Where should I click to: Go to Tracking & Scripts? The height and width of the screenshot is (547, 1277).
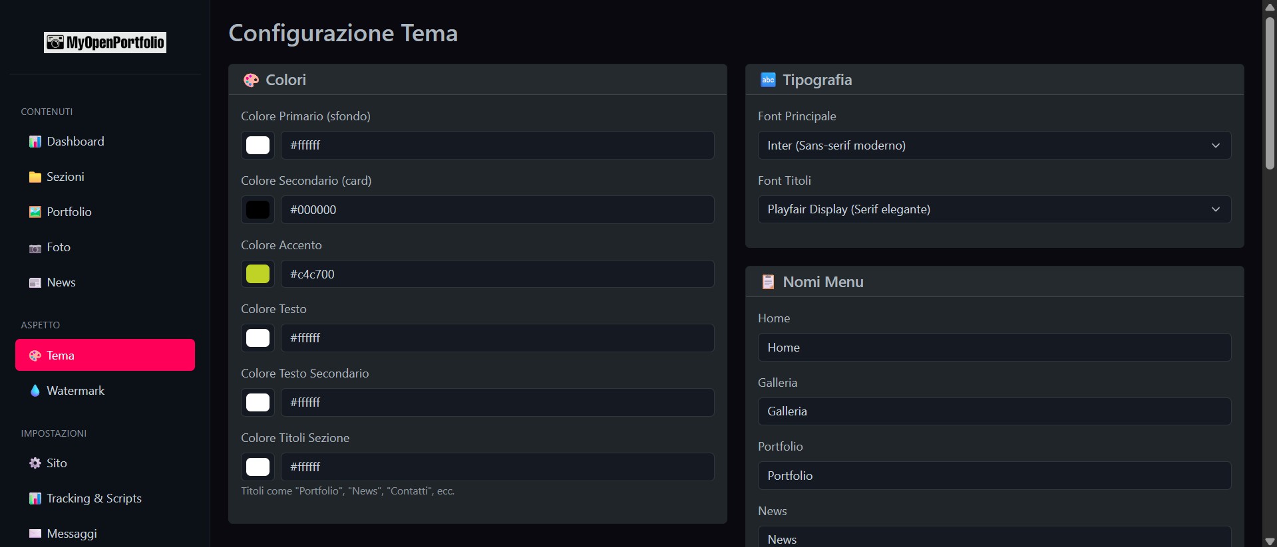click(105, 498)
